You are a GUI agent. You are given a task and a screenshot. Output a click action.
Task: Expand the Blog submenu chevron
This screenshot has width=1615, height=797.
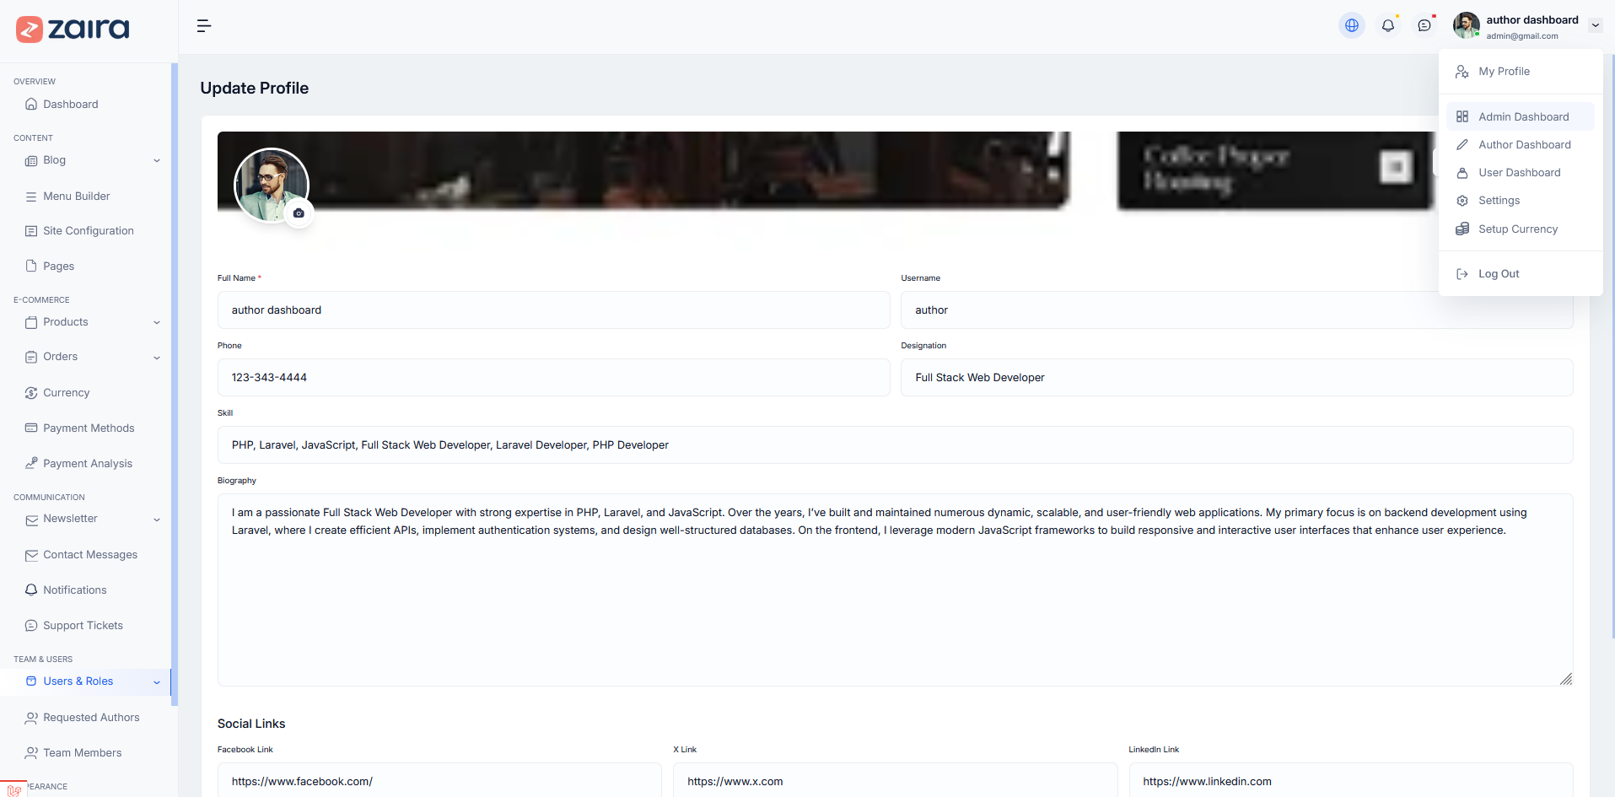tap(157, 161)
